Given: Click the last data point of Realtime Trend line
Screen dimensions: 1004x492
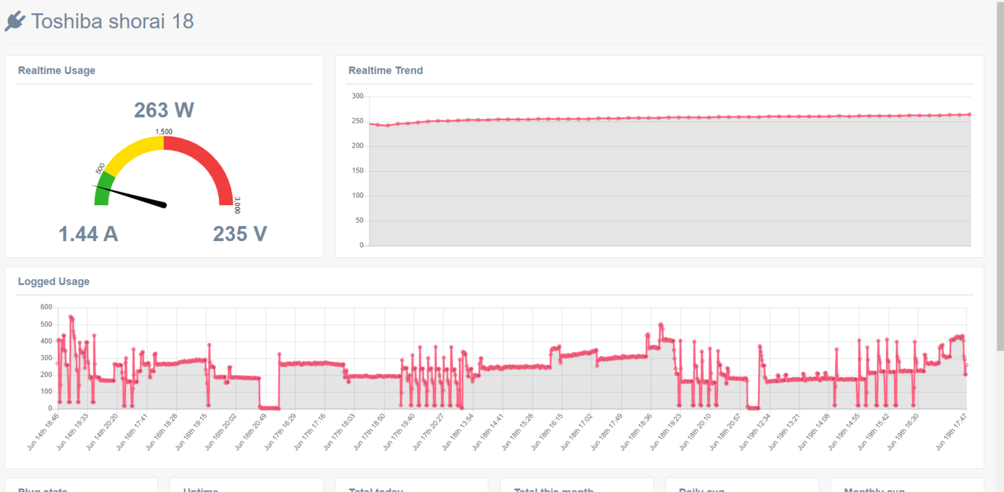Looking at the screenshot, I should click(x=969, y=115).
